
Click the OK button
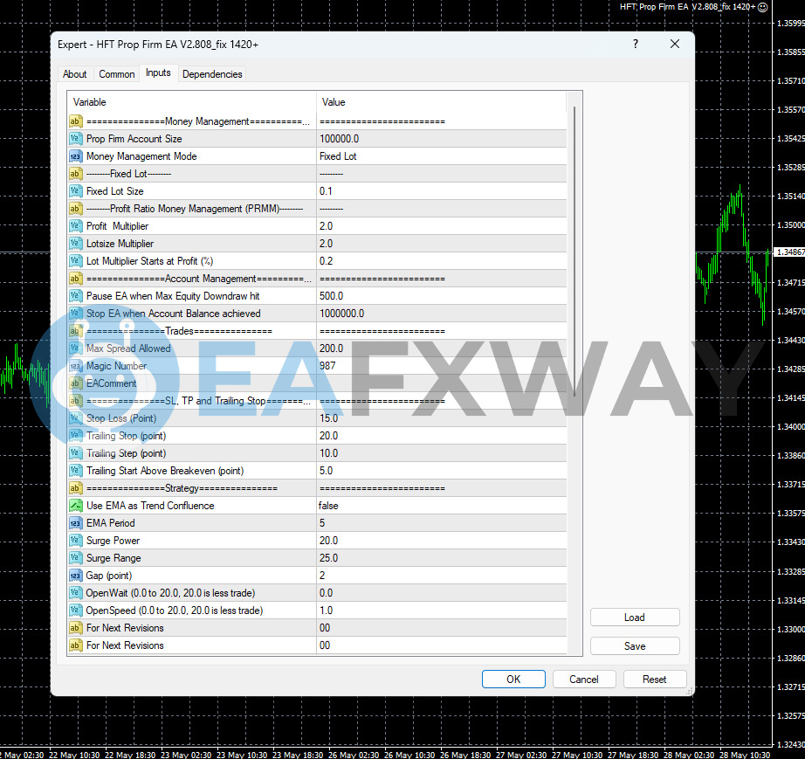coord(513,679)
